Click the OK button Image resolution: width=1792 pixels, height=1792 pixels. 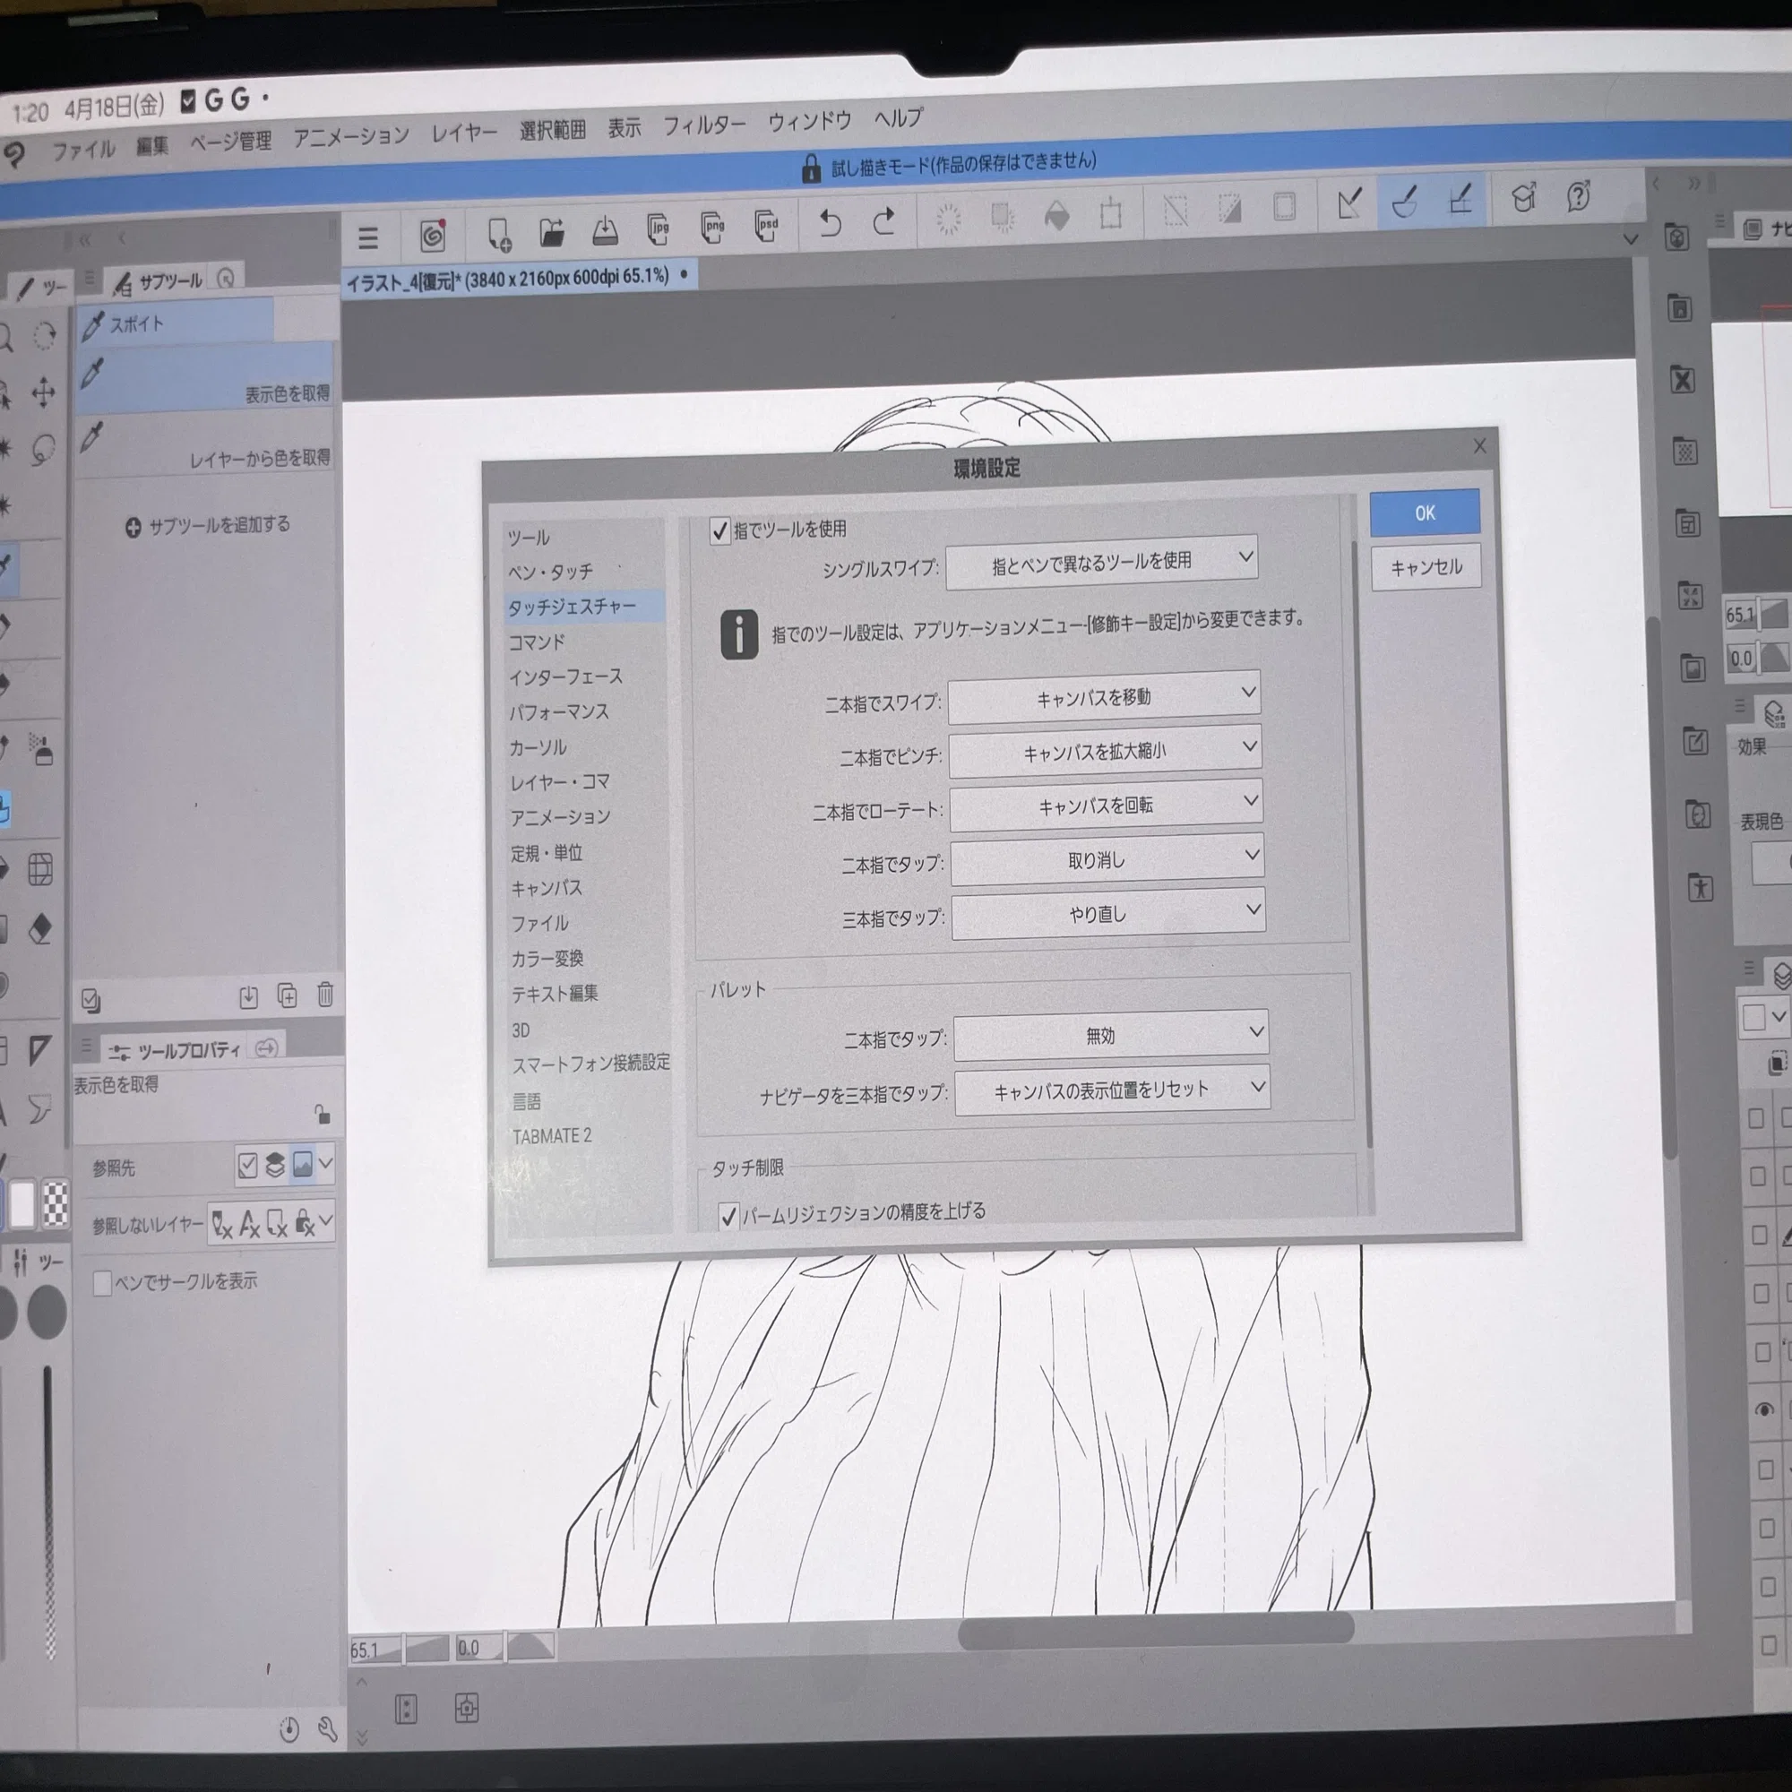click(x=1425, y=513)
